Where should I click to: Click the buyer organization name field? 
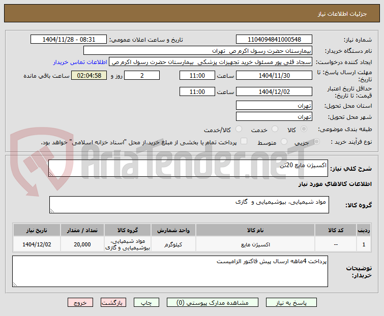coord(198,50)
